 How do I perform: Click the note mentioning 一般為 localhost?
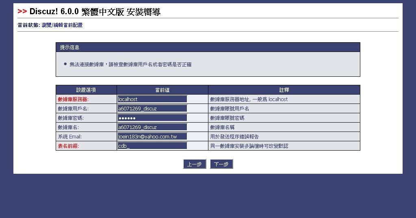click(249, 99)
